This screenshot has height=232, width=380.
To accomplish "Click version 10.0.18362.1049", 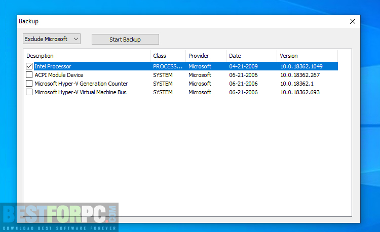I will (301, 66).
